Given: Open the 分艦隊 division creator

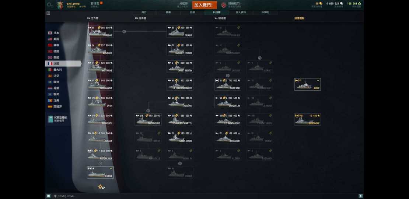Looking at the screenshot, I should click(183, 5).
